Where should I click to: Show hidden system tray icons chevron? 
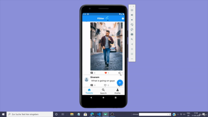point(178,114)
